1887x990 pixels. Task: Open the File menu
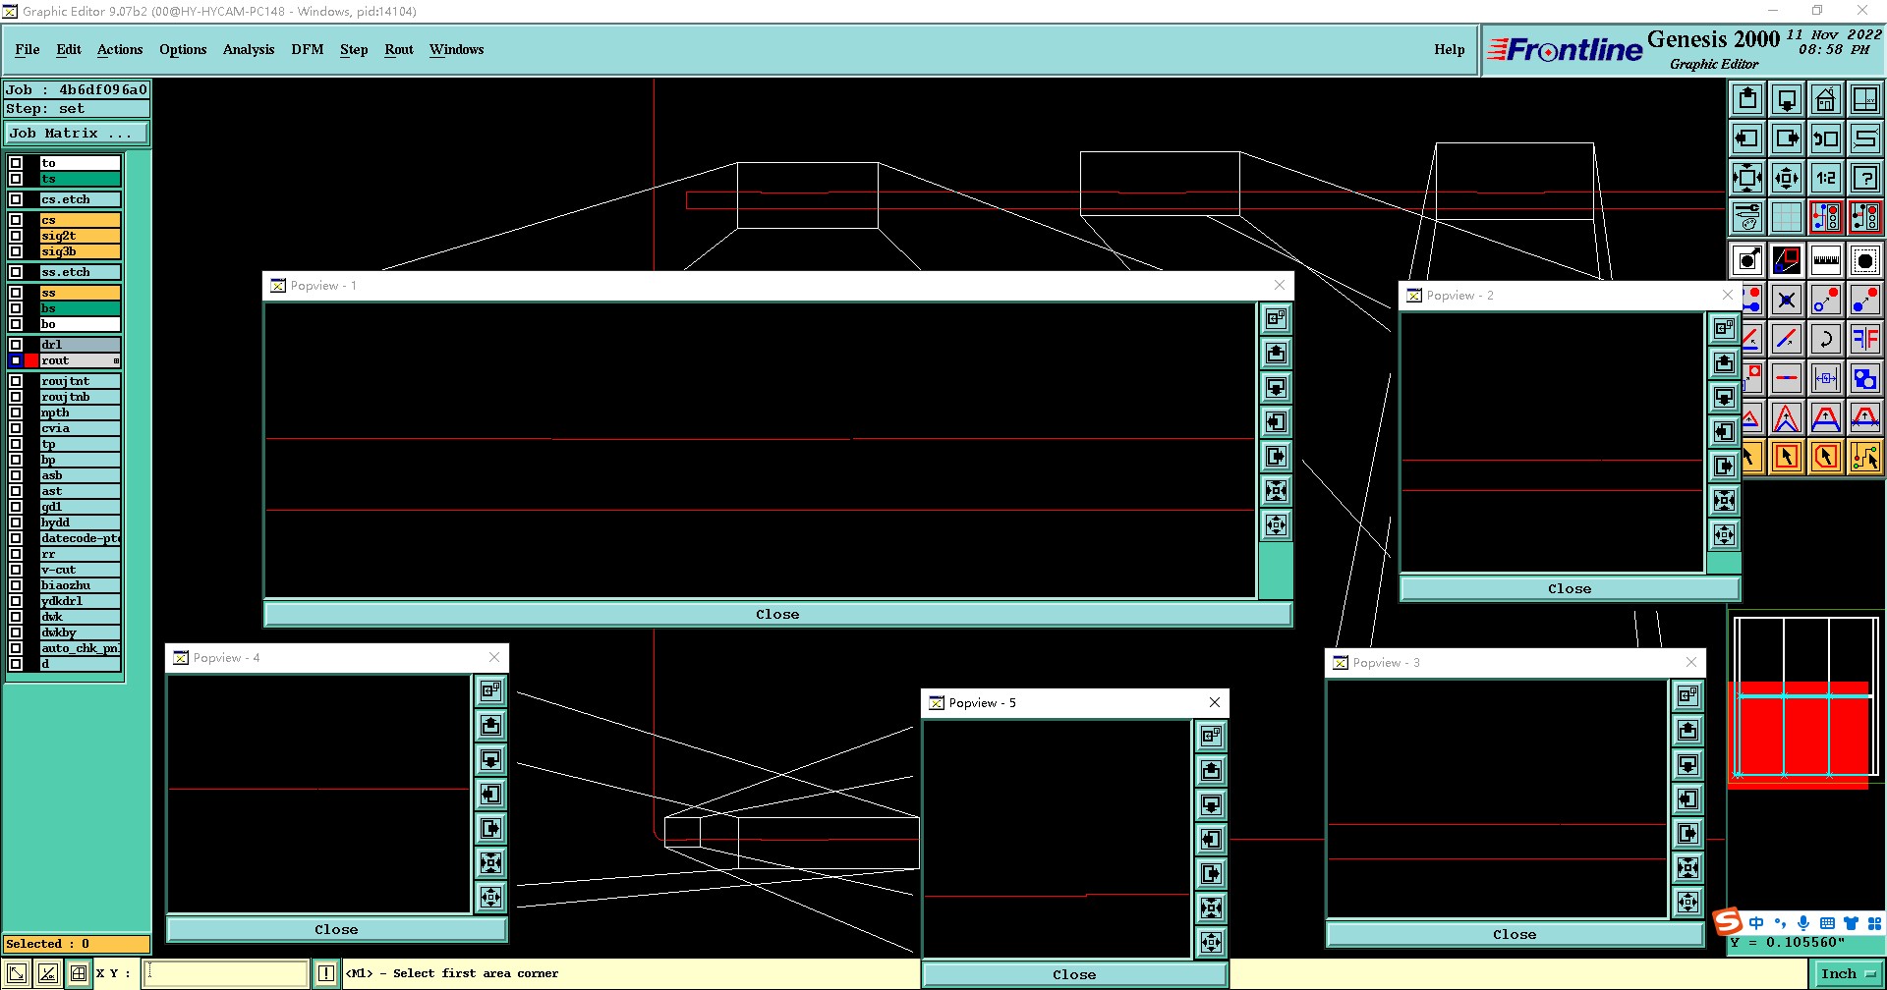(28, 49)
